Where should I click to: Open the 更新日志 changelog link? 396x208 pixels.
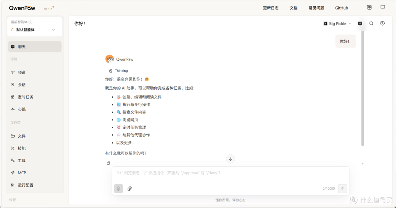271,8
